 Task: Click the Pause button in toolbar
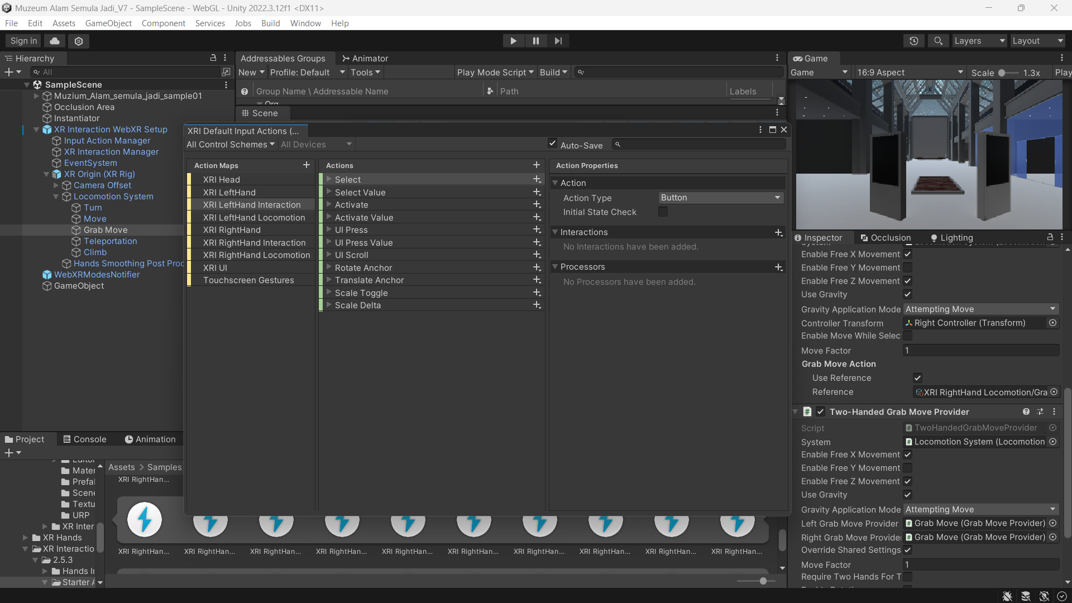pos(535,41)
